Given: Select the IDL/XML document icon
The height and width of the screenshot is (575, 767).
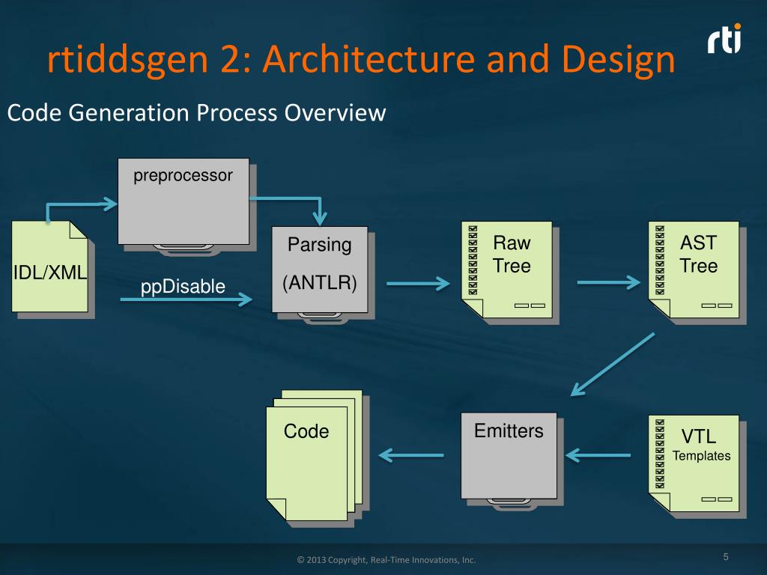Looking at the screenshot, I should 50,267.
